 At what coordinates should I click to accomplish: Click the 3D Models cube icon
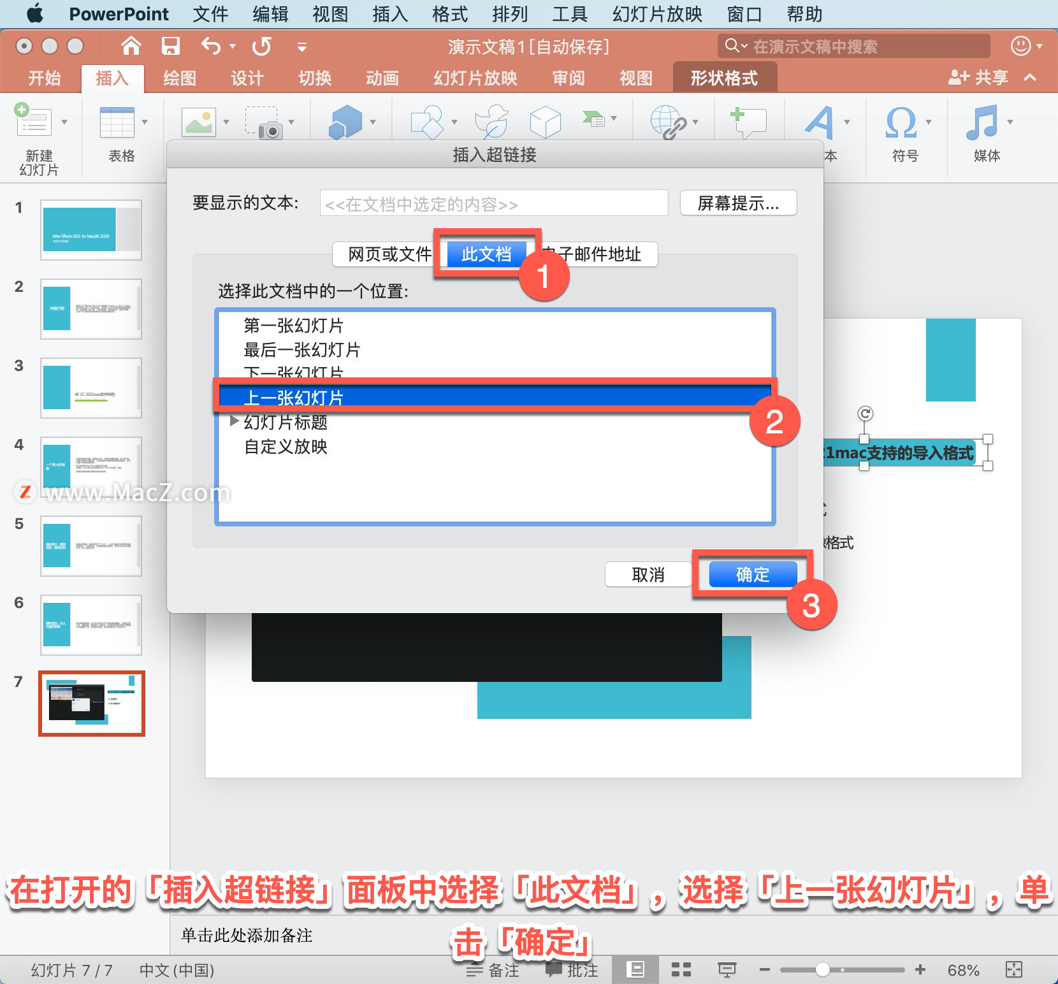pyautogui.click(x=546, y=122)
